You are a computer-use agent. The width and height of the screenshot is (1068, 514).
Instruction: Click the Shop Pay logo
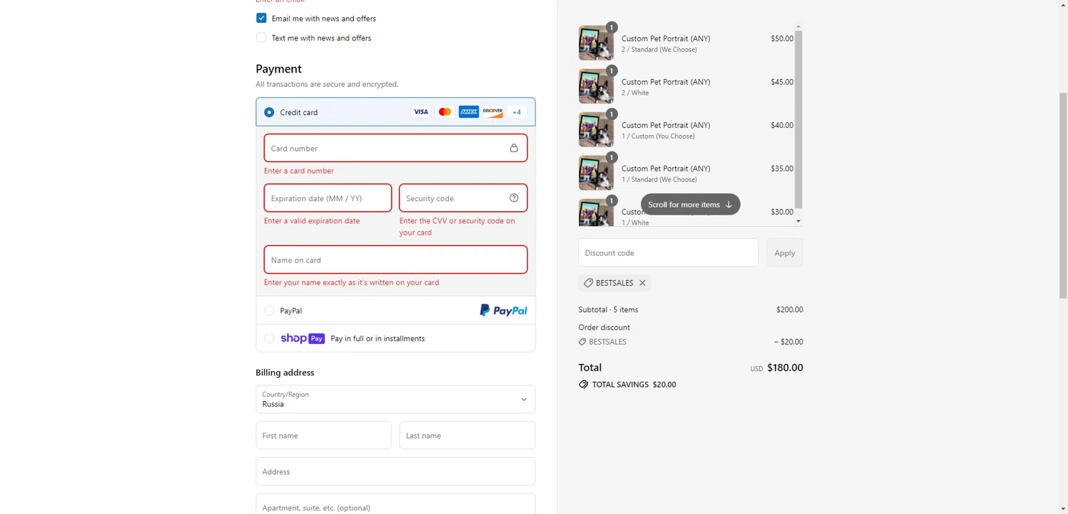tap(303, 338)
